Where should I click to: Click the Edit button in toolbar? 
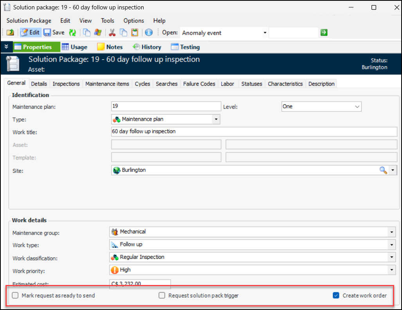(30, 33)
